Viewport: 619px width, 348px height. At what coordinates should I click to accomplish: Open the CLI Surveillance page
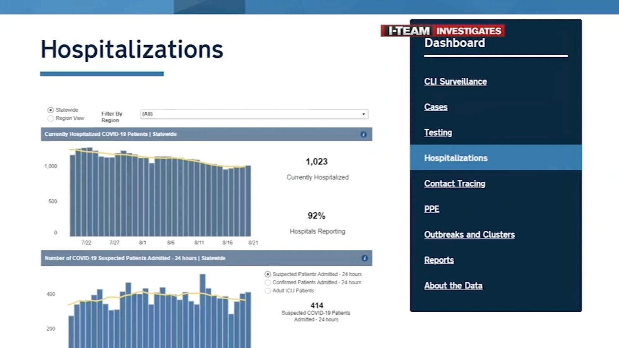point(455,82)
